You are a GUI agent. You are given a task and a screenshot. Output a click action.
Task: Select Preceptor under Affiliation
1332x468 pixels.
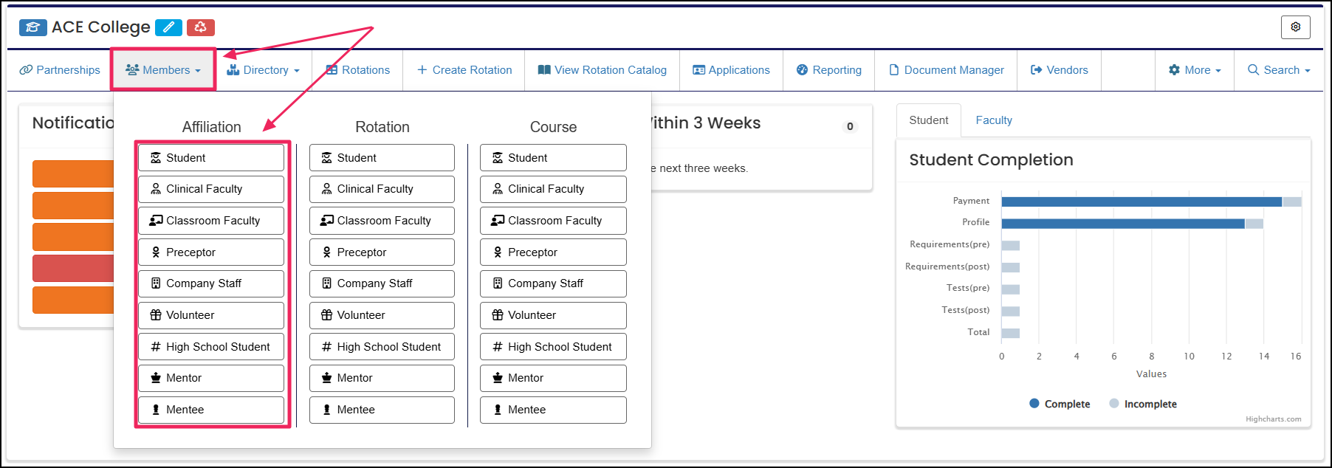click(211, 252)
